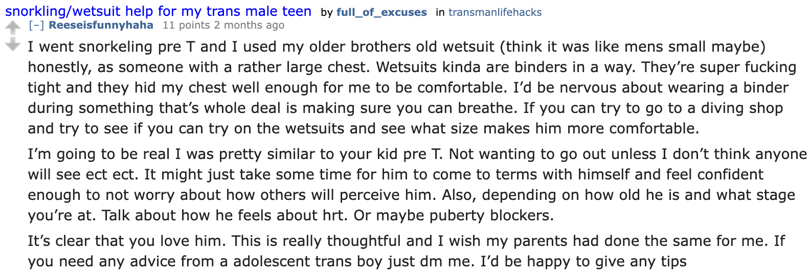Screen dimensions: 810x273
Task: Click the line starting 'tight and they hid'
Action: (408, 87)
